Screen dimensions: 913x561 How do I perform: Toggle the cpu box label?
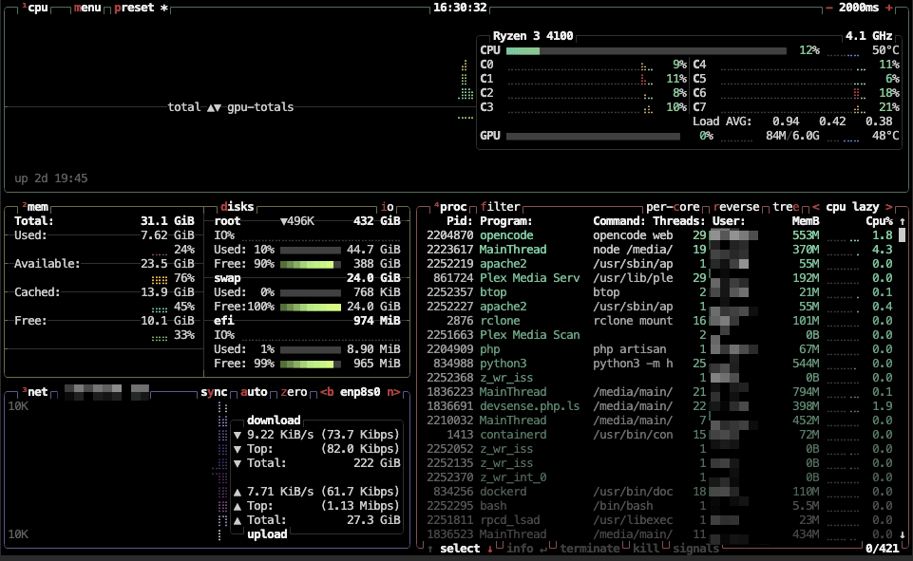35,8
